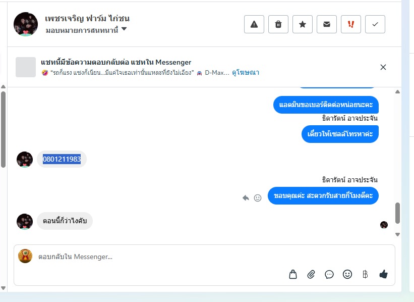This screenshot has width=414, height=302.
Task: Close the Messenger ad reply banner
Action: click(x=383, y=67)
